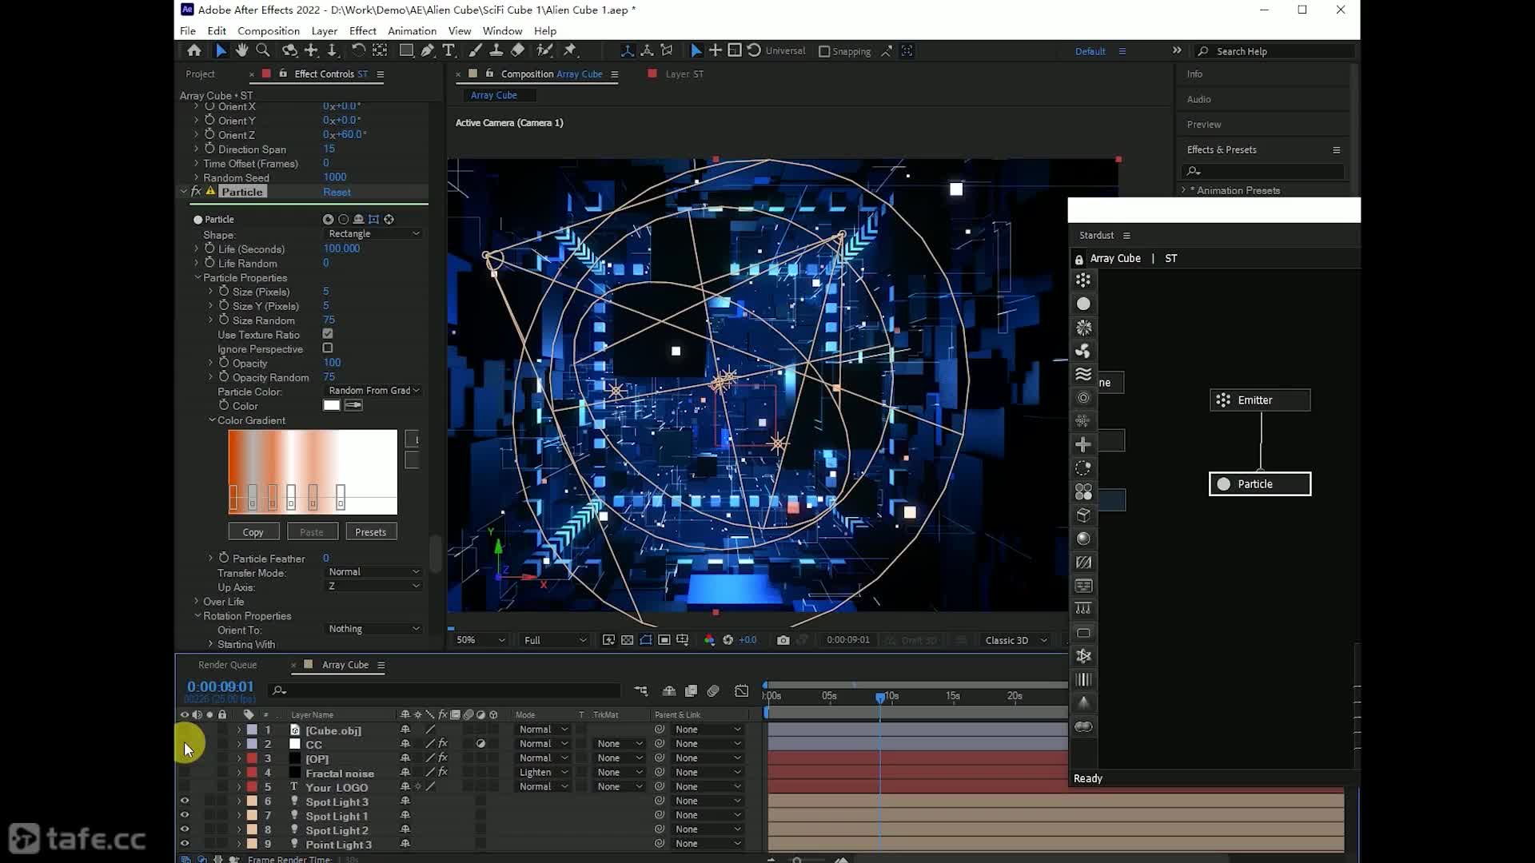Copy the color gradient
This screenshot has height=863, width=1535.
click(x=253, y=532)
